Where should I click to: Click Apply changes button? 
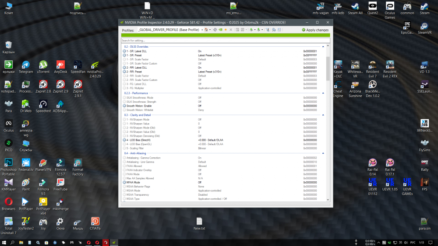pyautogui.click(x=315, y=30)
